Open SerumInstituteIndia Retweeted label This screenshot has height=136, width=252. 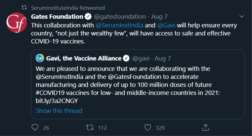(68, 8)
